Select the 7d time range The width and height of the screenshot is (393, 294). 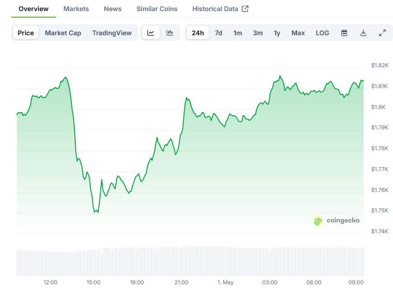click(218, 32)
